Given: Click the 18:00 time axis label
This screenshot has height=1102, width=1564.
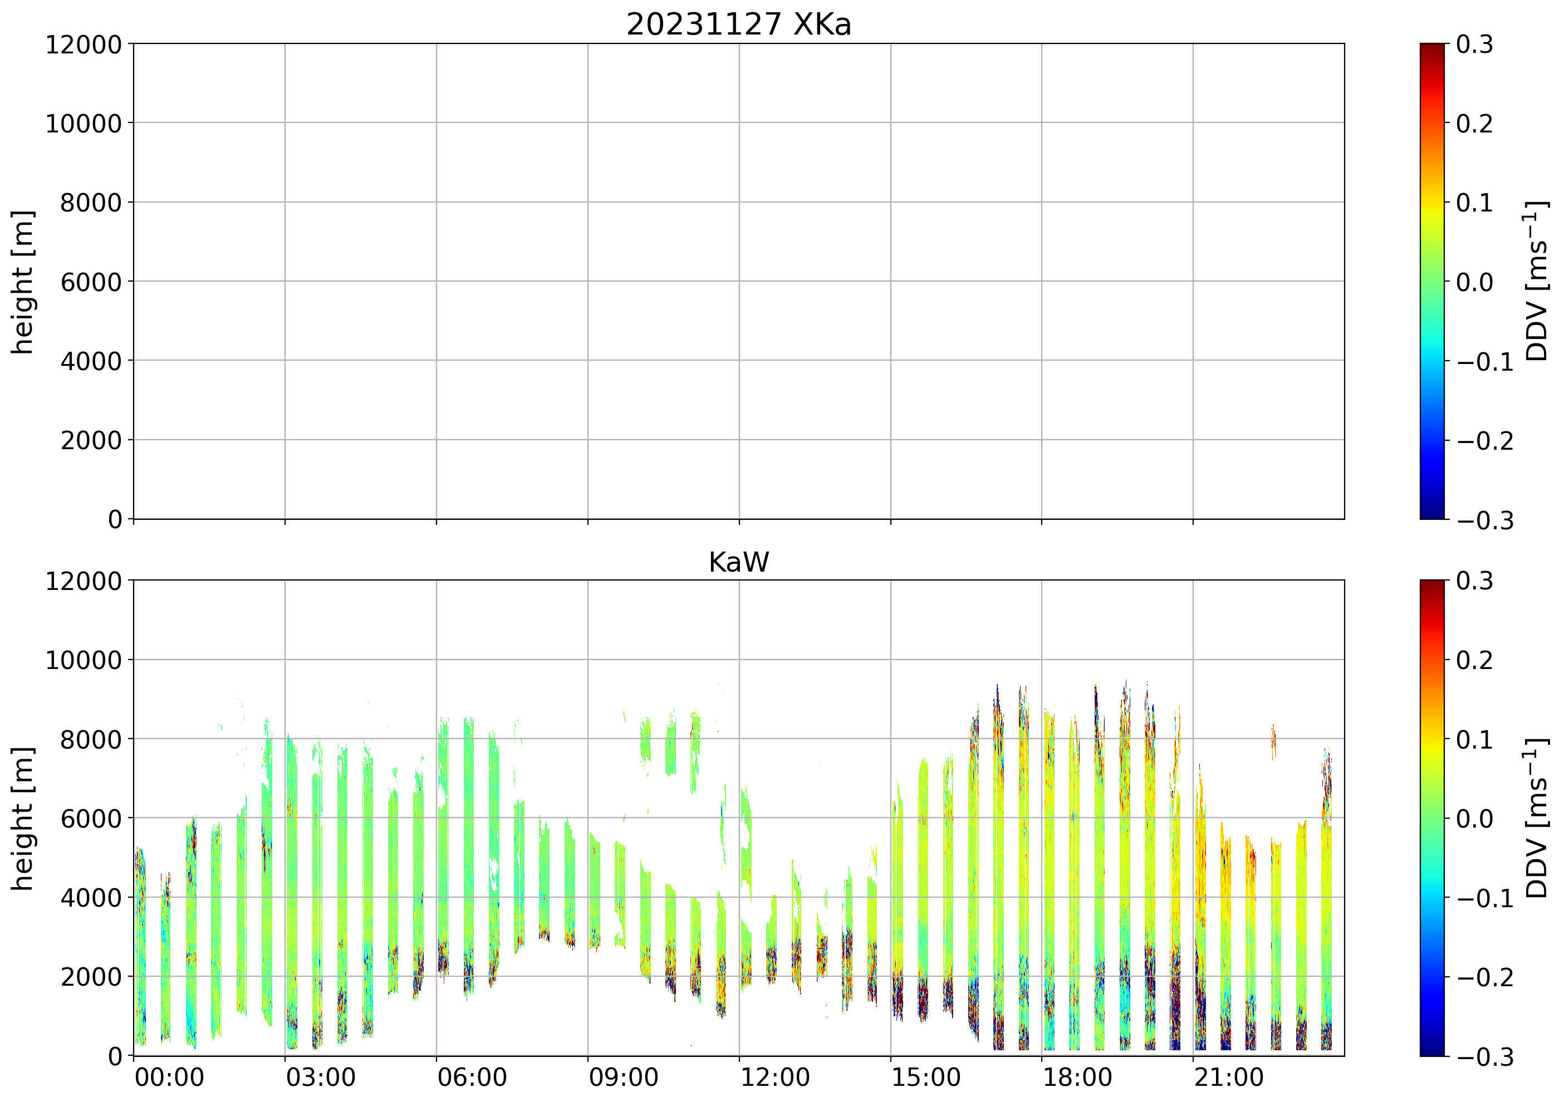Looking at the screenshot, I should tap(1077, 1078).
